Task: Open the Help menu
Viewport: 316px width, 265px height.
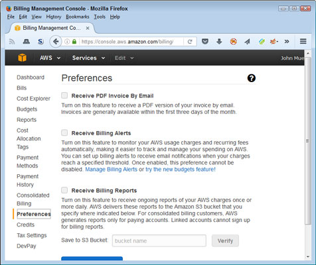Action: [x=115, y=17]
